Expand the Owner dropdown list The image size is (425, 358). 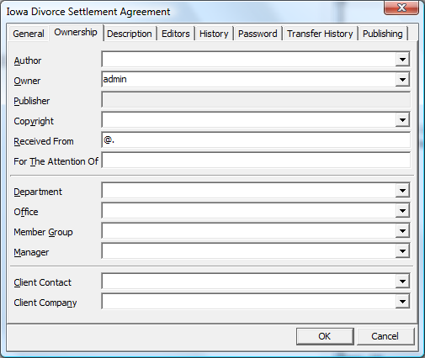[x=402, y=80]
